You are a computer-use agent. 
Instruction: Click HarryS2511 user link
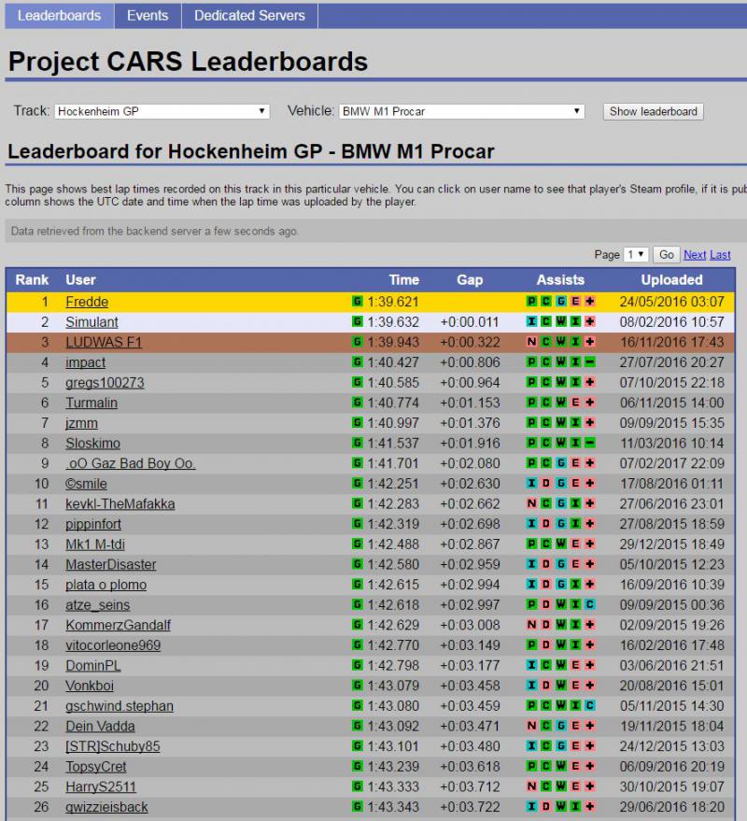pyautogui.click(x=101, y=787)
